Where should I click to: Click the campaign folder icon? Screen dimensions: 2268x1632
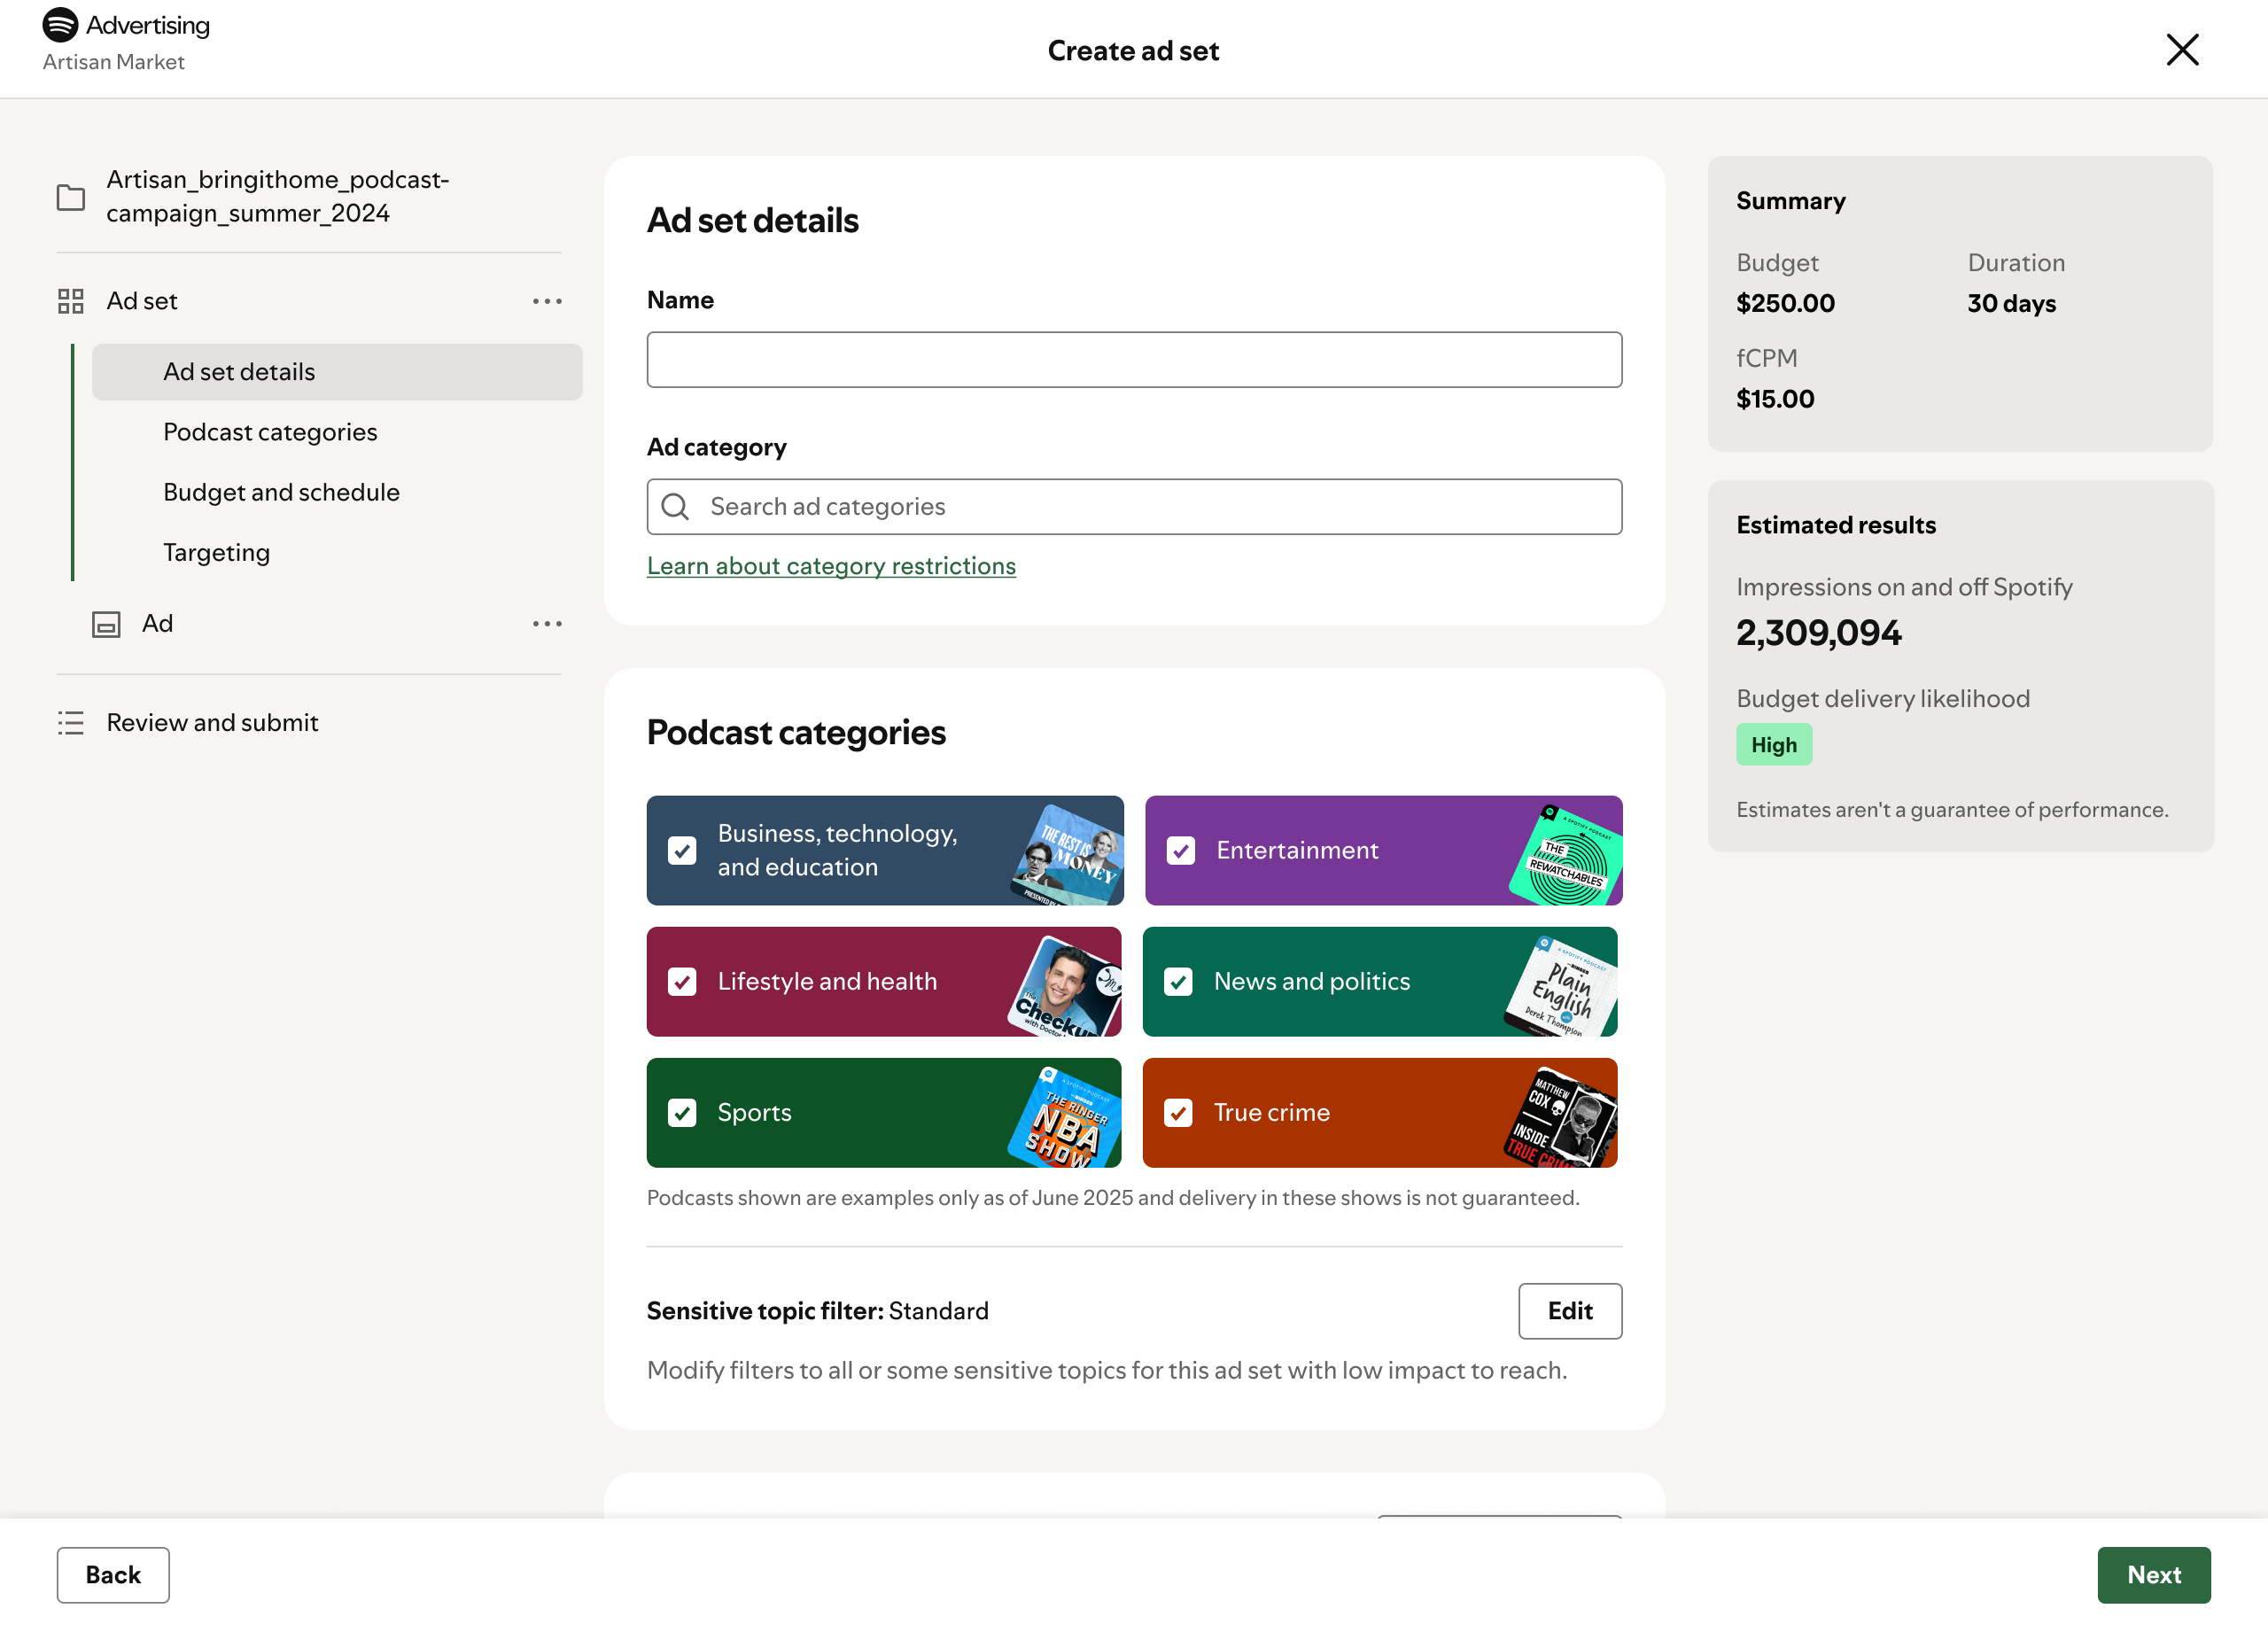tap(71, 197)
